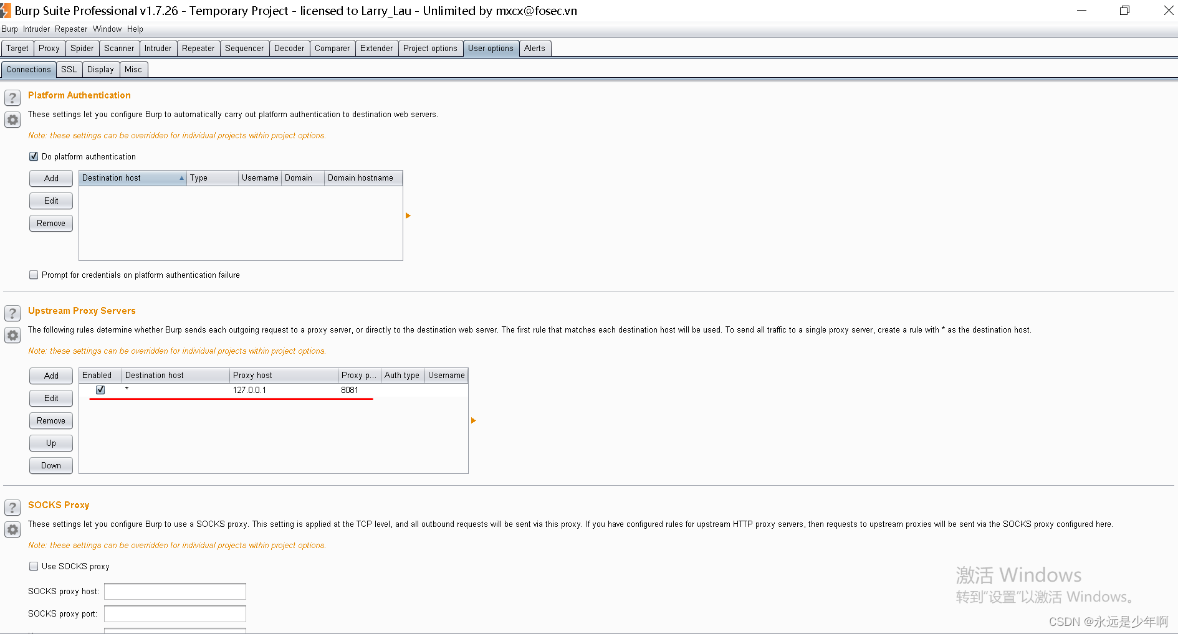The image size is (1178, 634).
Task: Expand upstream proxy table with orange arrow
Action: 474,420
